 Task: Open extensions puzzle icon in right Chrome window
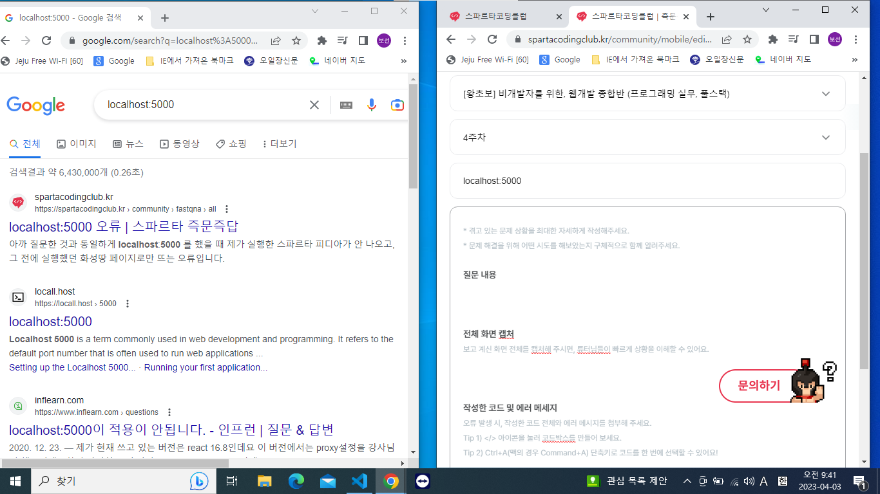[x=773, y=39]
